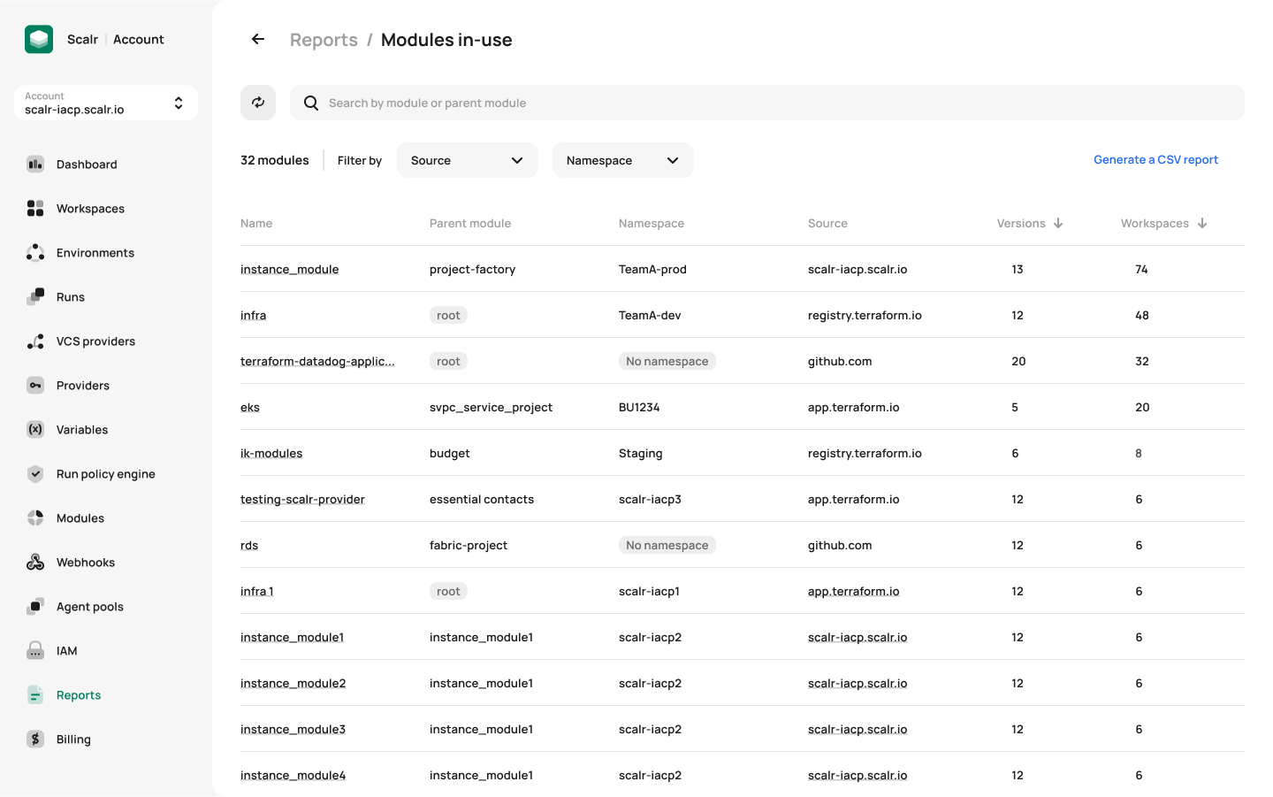Open Environments menu item
This screenshot has height=797, width=1273.
tap(95, 253)
